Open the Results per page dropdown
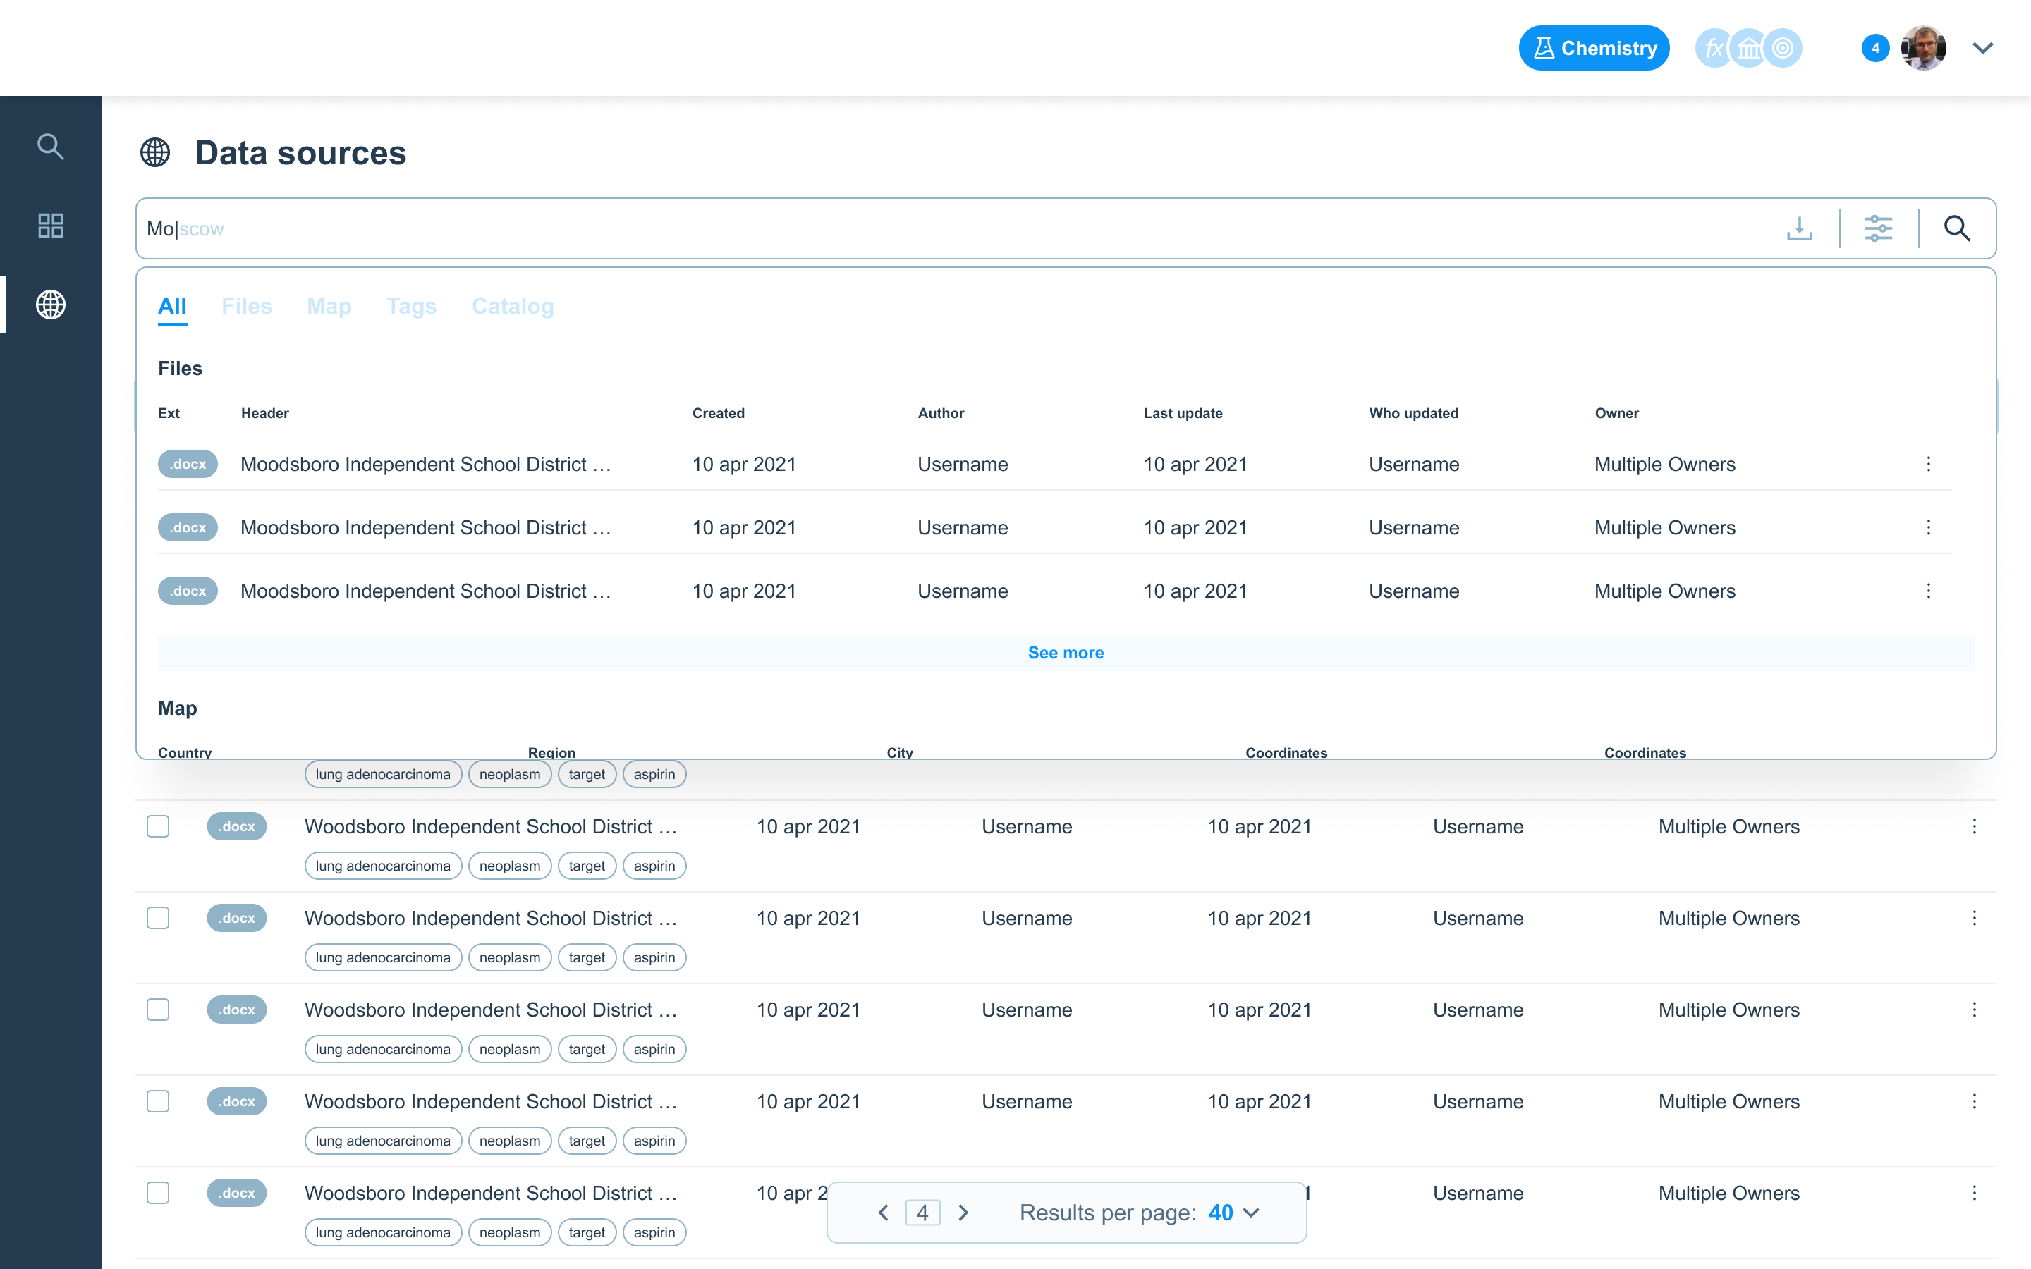 (1233, 1212)
